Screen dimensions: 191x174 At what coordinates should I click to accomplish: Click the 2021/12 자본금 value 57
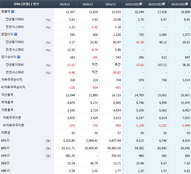pyautogui.click(x=119, y=133)
